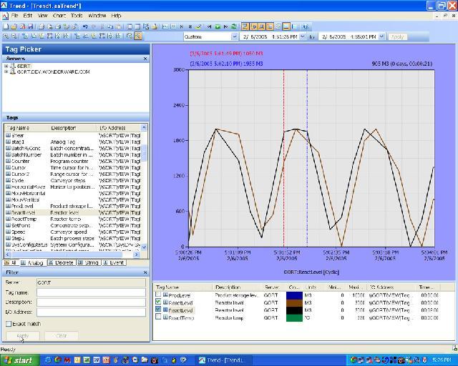Switch to the Event tag tab
Image resolution: width=458 pixels, height=366 pixels.
tap(114, 262)
